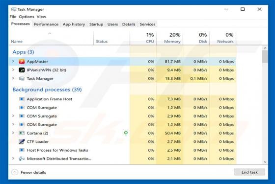Click the vertical scrollbar thumb

(265, 57)
